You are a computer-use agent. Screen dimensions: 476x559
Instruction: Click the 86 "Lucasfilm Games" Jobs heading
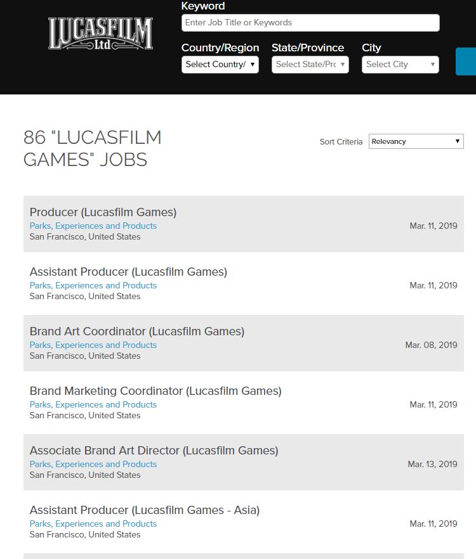(x=93, y=148)
